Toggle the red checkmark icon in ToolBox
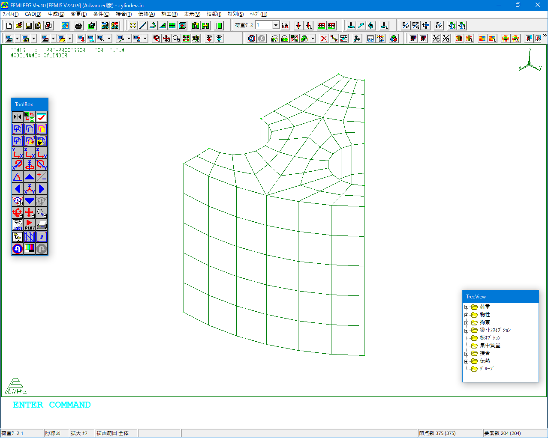 (42, 117)
